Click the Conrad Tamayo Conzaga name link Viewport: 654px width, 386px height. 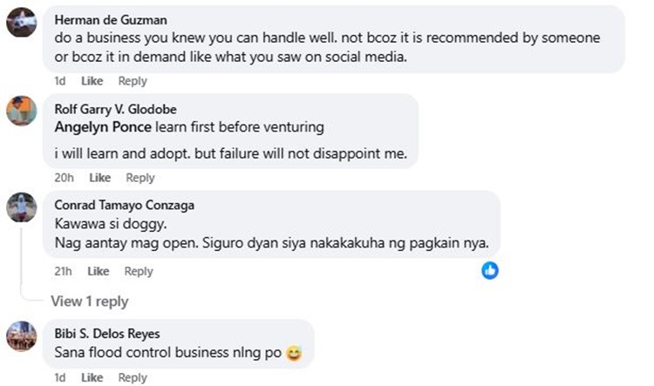coord(124,205)
